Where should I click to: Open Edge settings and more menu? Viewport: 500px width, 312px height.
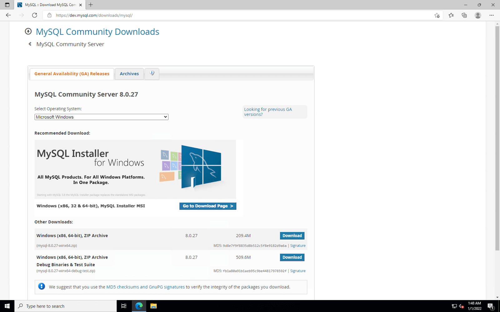(492, 15)
